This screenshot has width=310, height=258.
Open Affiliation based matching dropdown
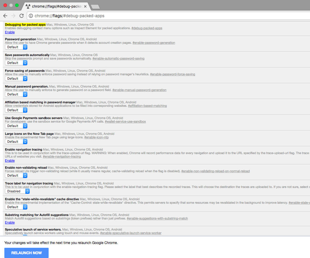pos(16,110)
